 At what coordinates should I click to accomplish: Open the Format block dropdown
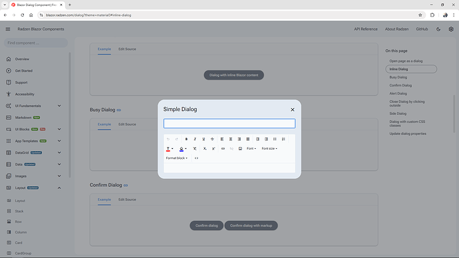click(177, 158)
